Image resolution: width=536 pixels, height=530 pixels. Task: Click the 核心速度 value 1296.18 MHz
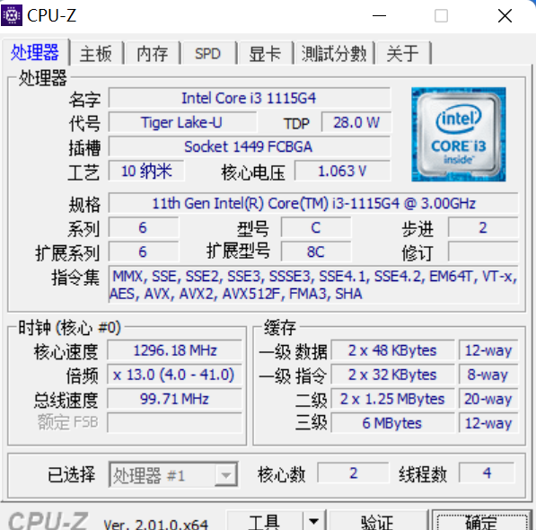click(175, 350)
